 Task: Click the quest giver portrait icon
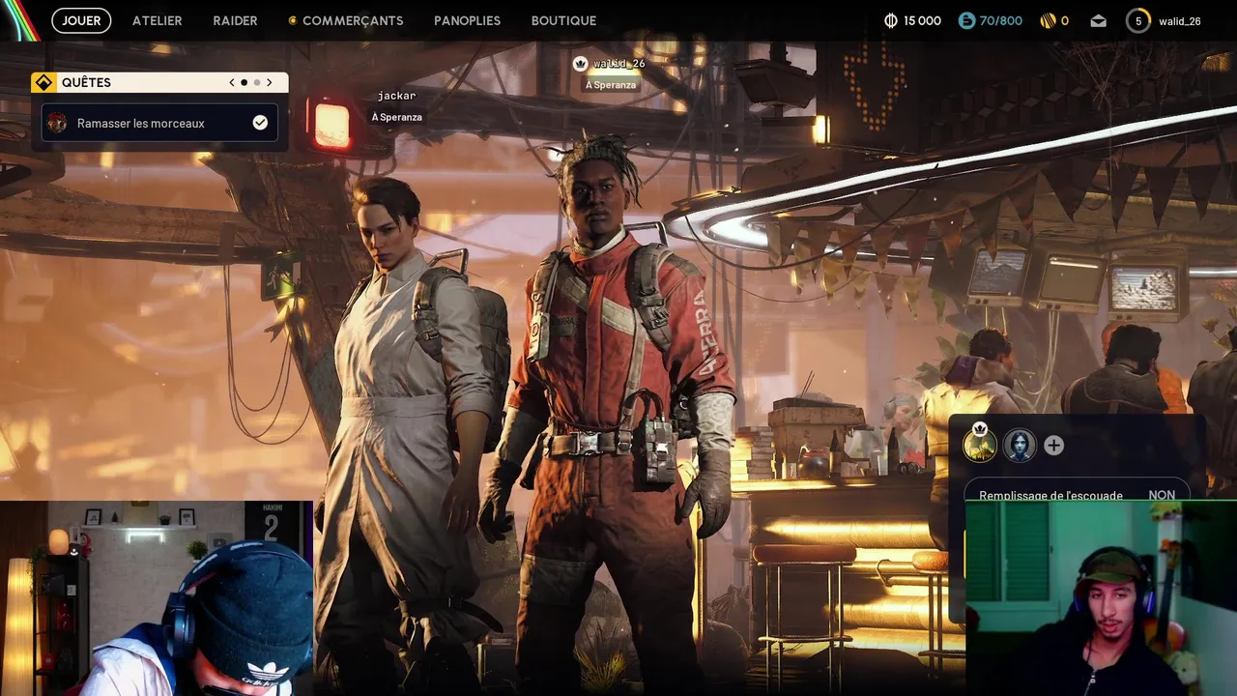tap(57, 123)
